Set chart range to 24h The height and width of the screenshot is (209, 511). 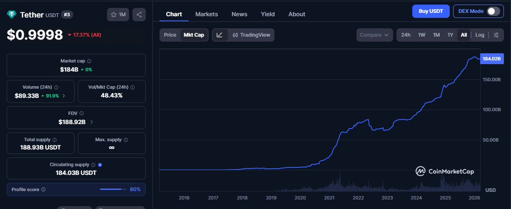click(406, 35)
